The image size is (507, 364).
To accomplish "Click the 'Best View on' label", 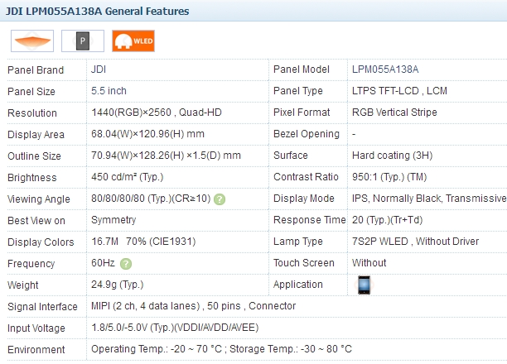I will coord(36,221).
